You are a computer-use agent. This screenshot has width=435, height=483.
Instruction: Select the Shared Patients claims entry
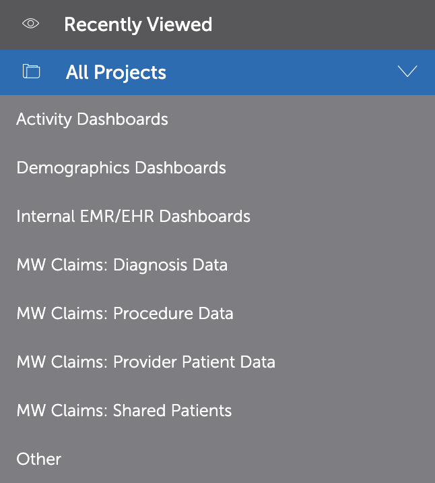124,411
